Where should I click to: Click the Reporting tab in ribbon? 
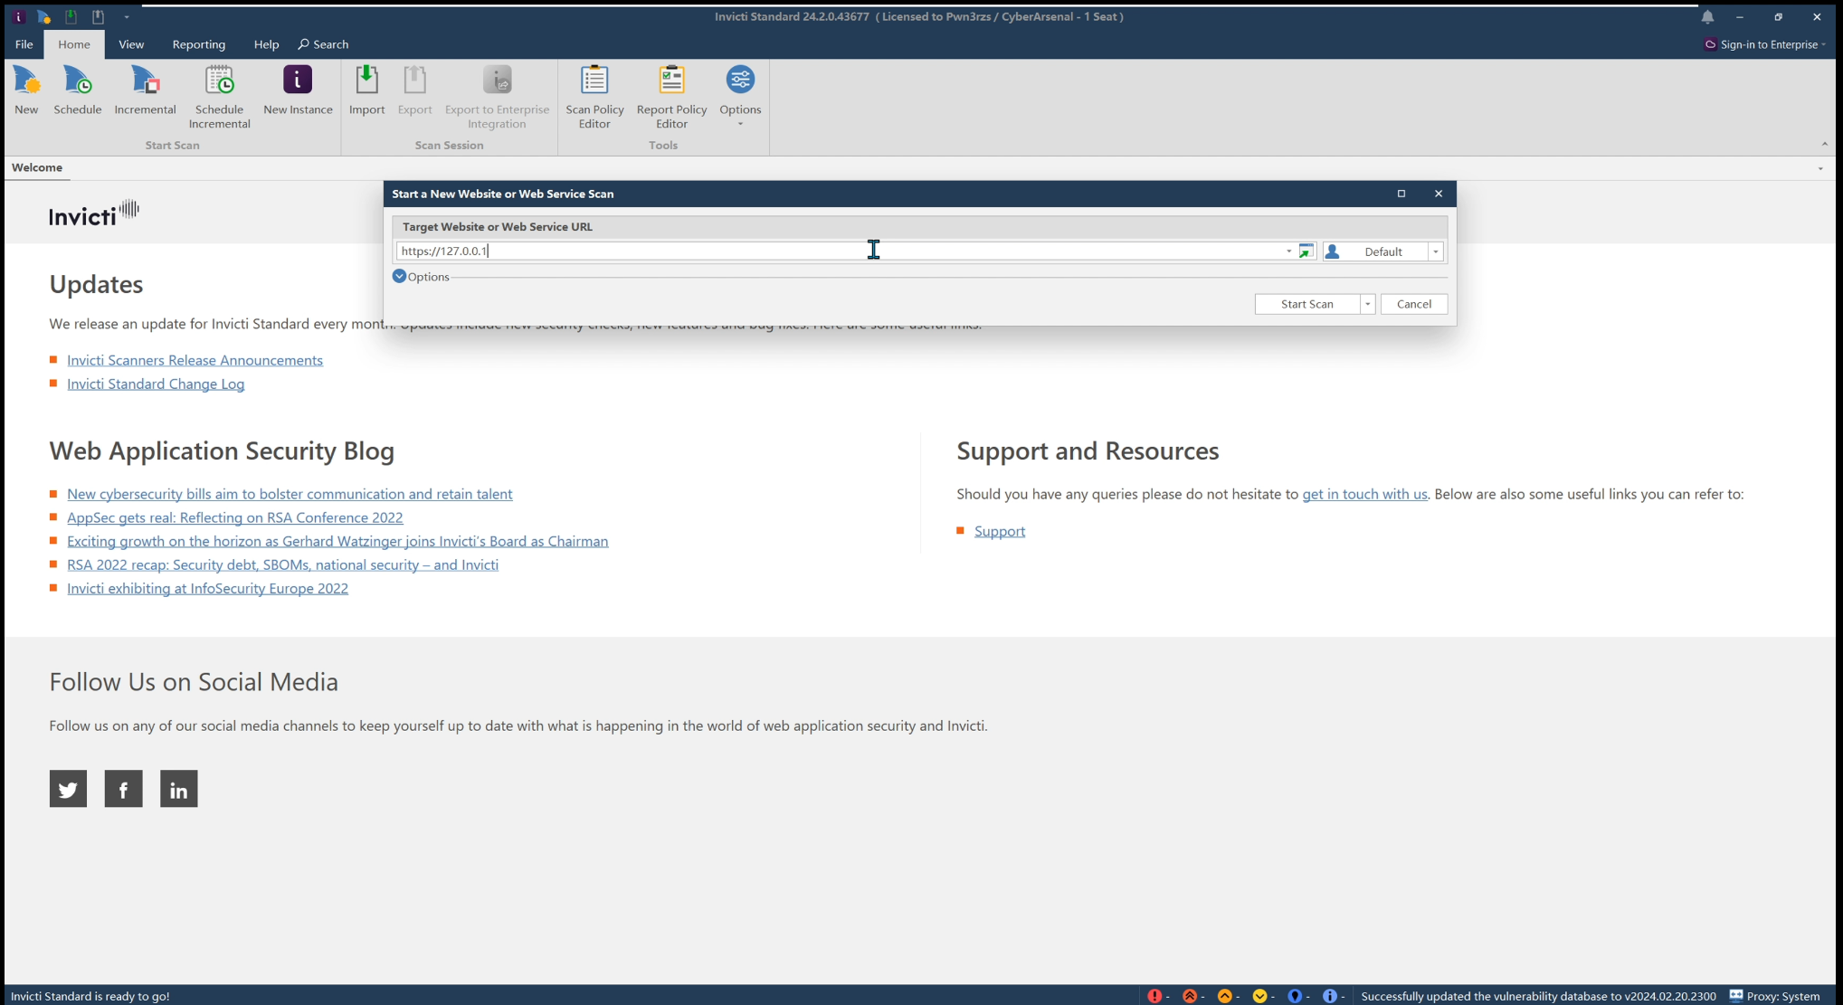tap(197, 44)
